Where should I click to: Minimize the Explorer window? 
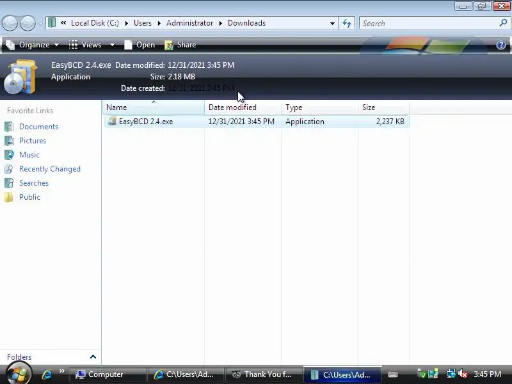[463, 6]
